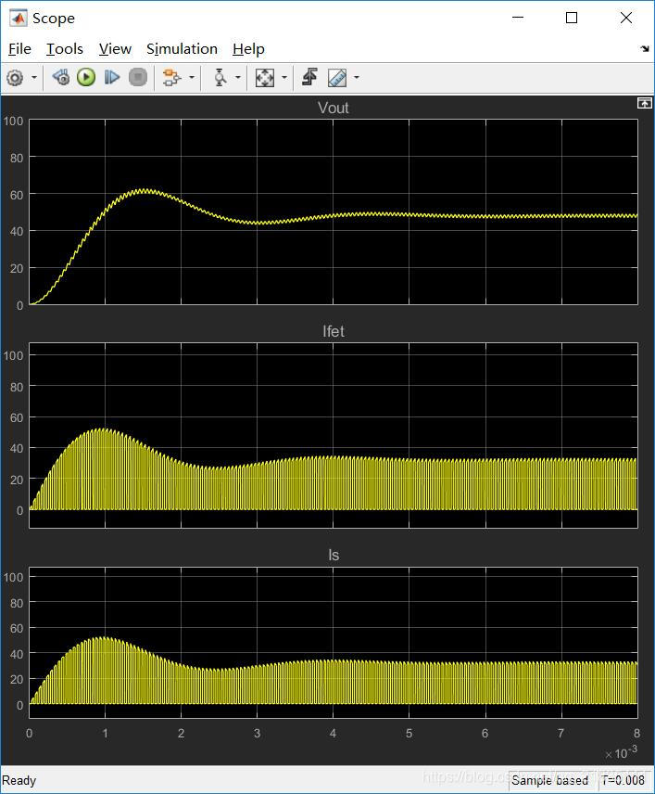The image size is (655, 794).
Task: Select the Zoom tool icon
Action: click(220, 78)
